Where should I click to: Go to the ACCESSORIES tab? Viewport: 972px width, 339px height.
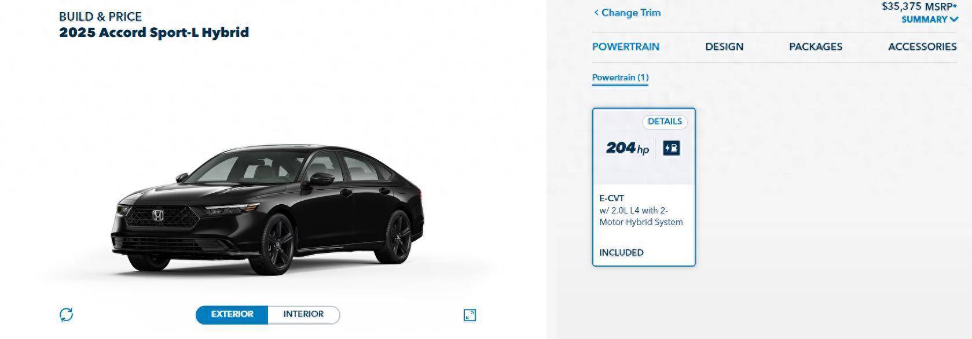[922, 47]
